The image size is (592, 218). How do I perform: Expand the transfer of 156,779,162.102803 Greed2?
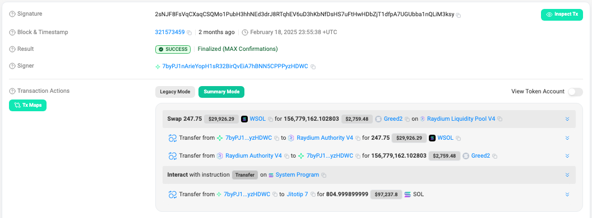tap(567, 156)
